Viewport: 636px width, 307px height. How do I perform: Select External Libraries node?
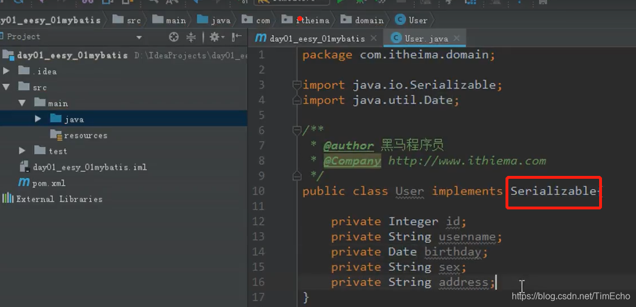(59, 199)
